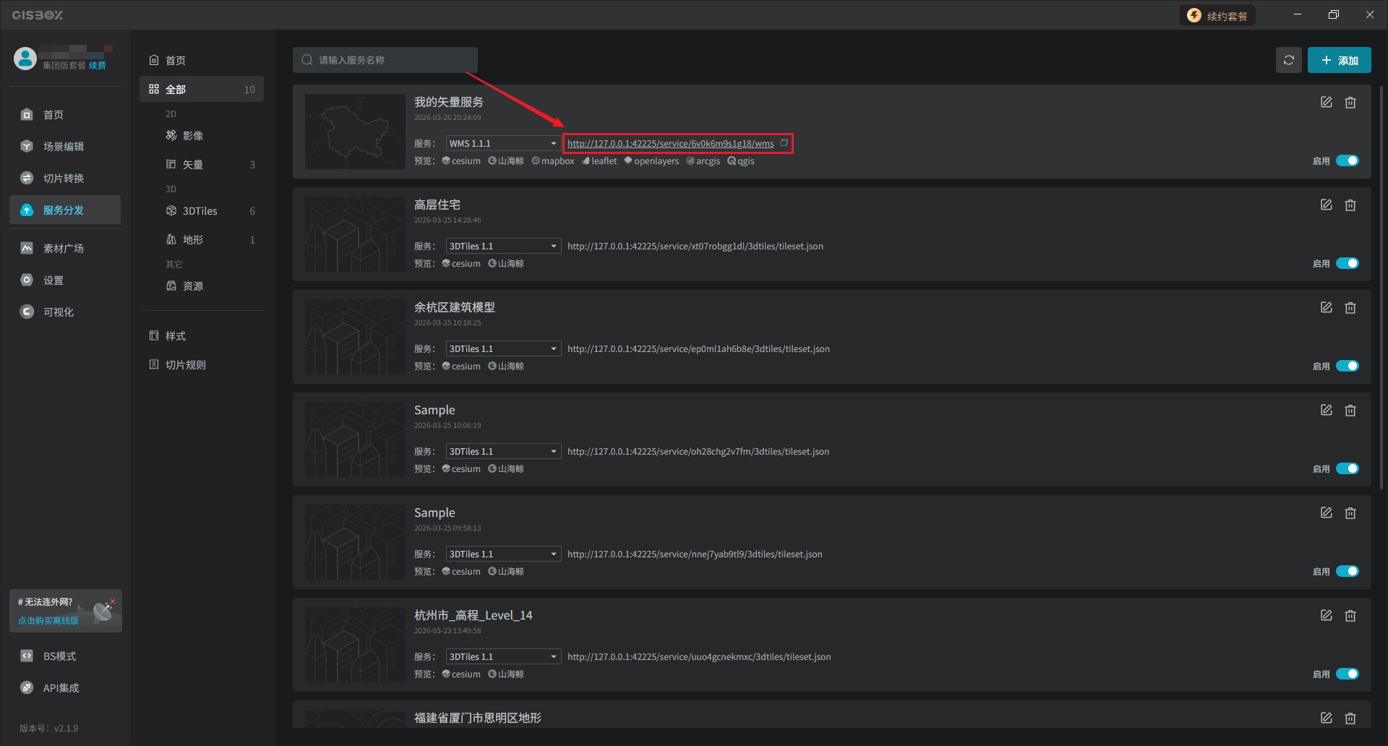
Task: Click the 添加 button
Action: pyautogui.click(x=1339, y=60)
